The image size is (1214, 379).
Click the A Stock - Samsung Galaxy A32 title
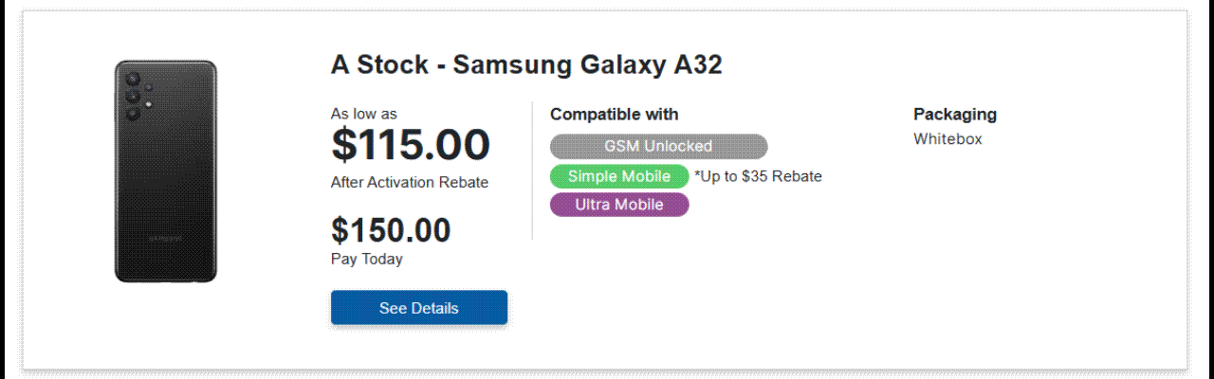point(526,65)
